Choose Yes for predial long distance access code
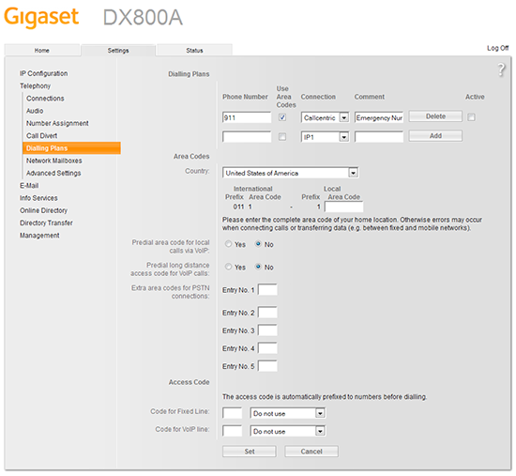Viewport: 516px width, 476px height. click(x=228, y=267)
